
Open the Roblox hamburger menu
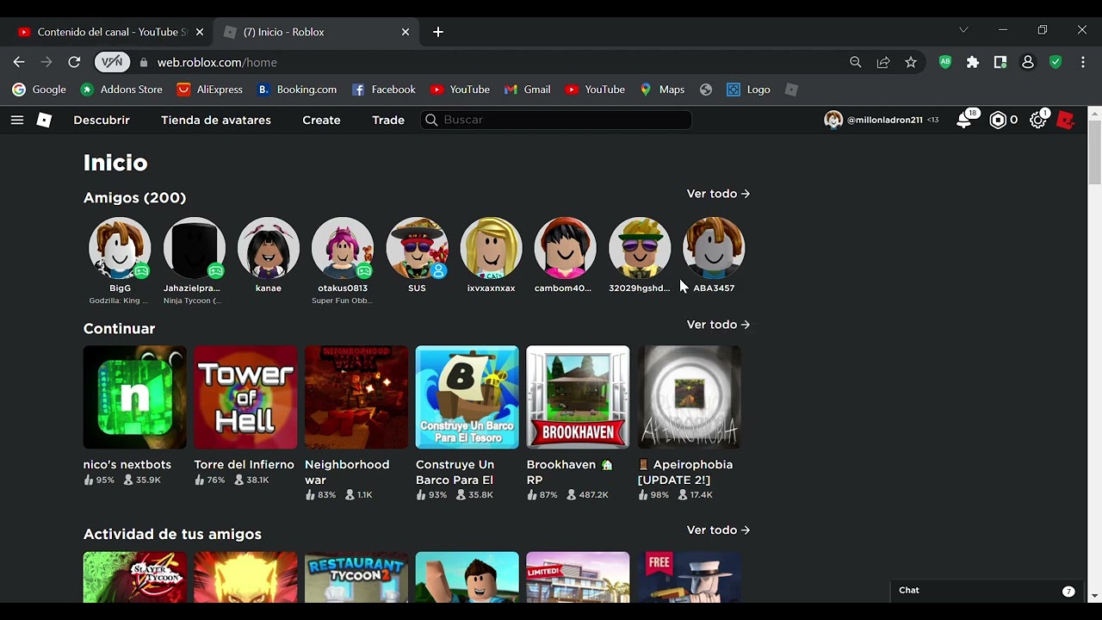coord(17,120)
